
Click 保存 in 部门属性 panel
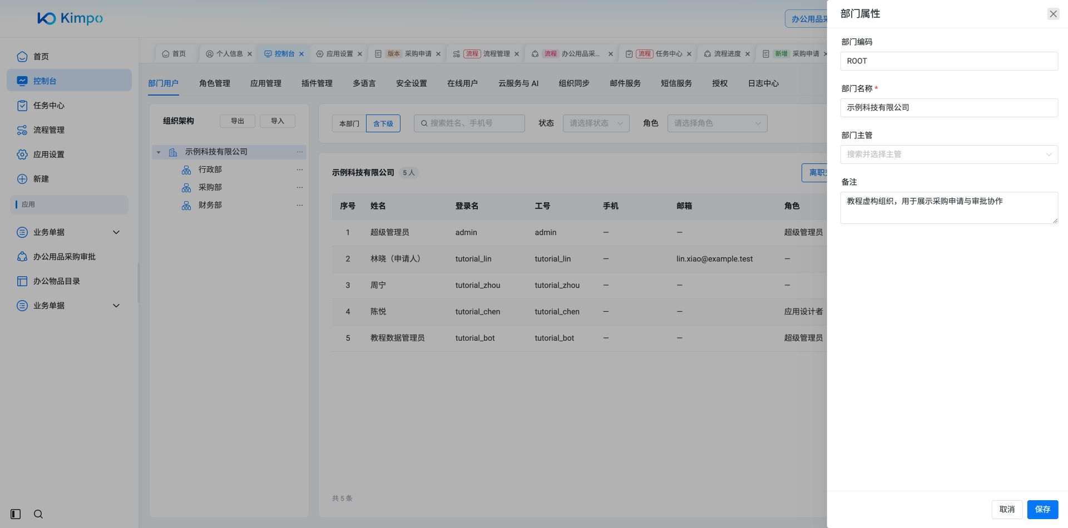pos(1042,509)
